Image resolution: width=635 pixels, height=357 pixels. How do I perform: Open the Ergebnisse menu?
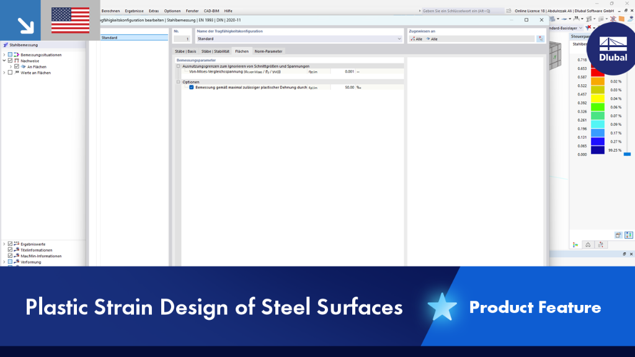tap(134, 11)
